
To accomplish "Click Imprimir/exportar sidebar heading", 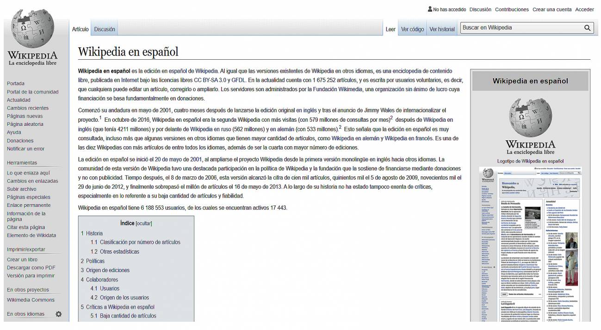I will tap(26, 249).
